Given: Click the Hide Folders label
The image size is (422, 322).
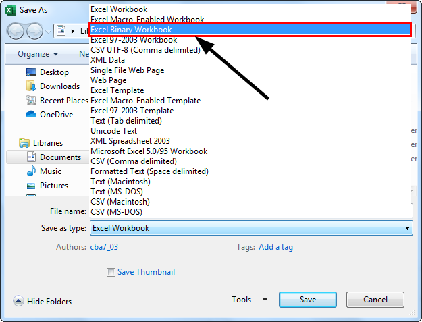Looking at the screenshot, I should (x=49, y=302).
